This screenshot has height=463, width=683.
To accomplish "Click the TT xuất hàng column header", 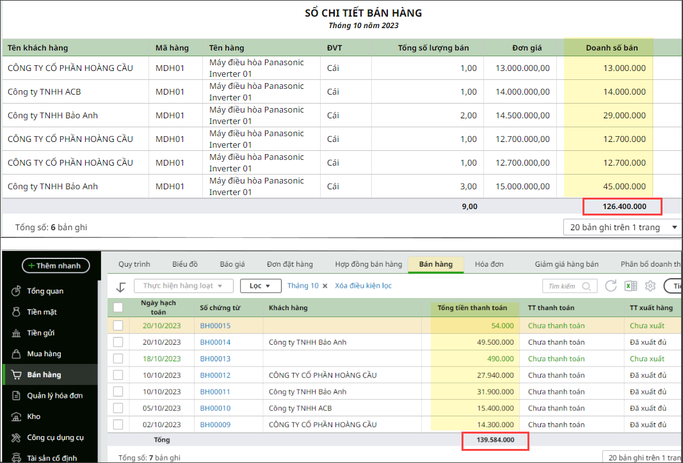I will 652,308.
